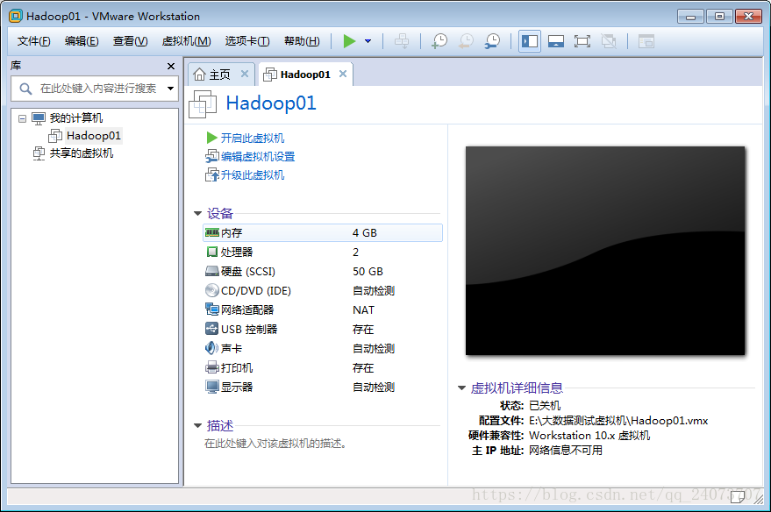Collapse the 描述 section

pyautogui.click(x=197, y=425)
